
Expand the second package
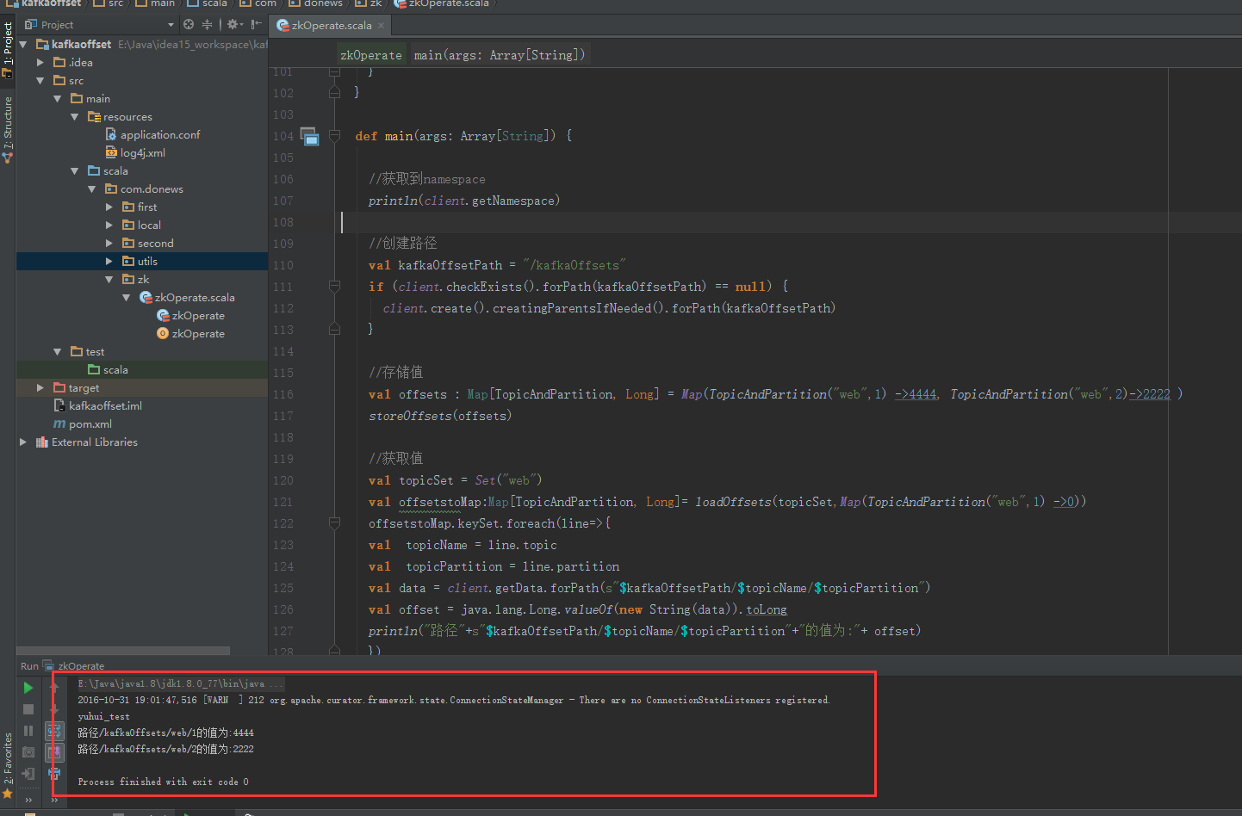pos(109,243)
